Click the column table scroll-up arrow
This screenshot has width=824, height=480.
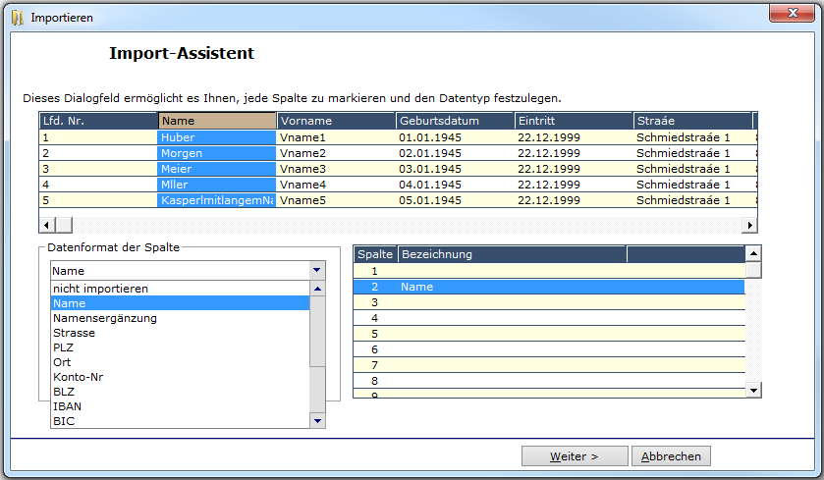pos(753,253)
